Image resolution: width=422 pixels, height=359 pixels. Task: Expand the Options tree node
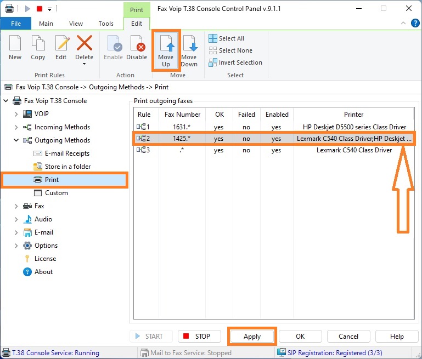pyautogui.click(x=16, y=246)
